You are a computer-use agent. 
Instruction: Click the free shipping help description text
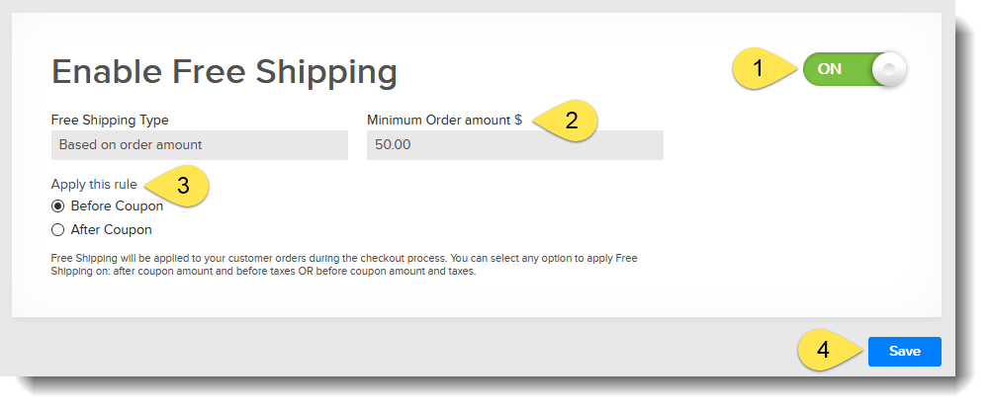coord(344,264)
